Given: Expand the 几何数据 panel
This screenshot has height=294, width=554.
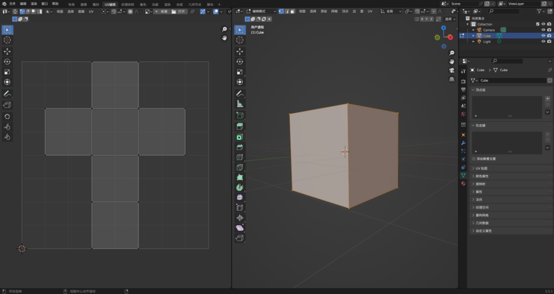Looking at the screenshot, I should [510, 223].
